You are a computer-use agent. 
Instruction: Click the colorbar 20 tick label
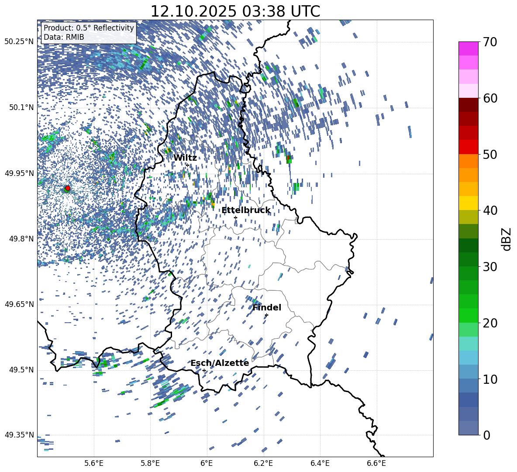point(490,323)
